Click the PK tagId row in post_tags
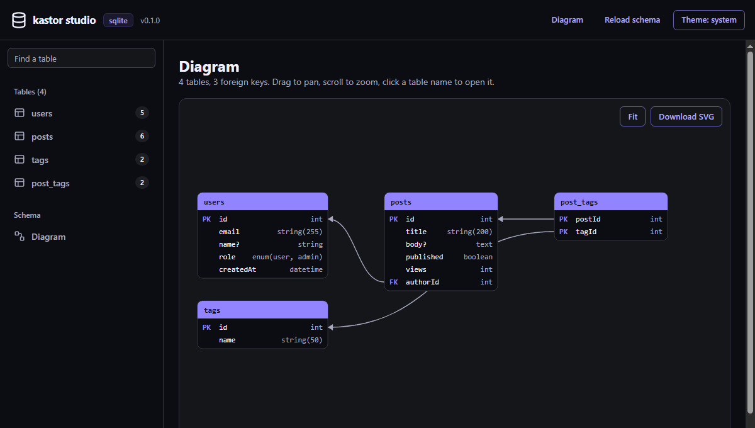This screenshot has height=428, width=755. tap(611, 232)
